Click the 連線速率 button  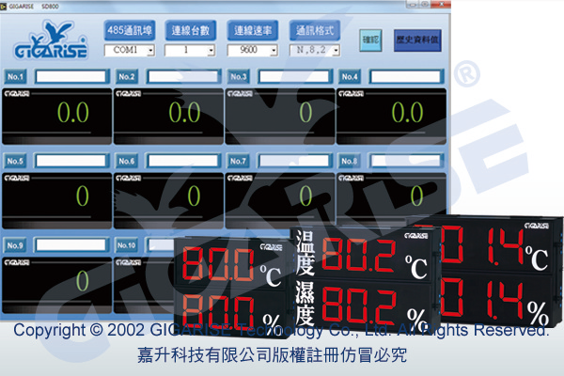[250, 31]
